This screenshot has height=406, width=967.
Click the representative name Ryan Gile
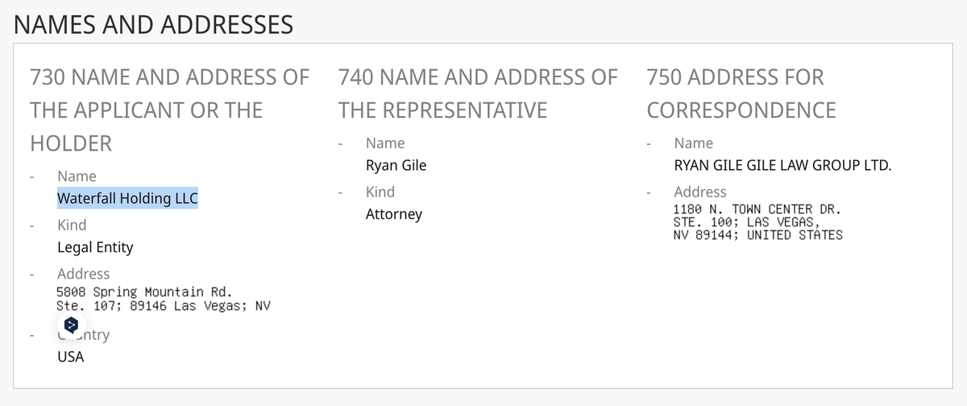(x=396, y=165)
